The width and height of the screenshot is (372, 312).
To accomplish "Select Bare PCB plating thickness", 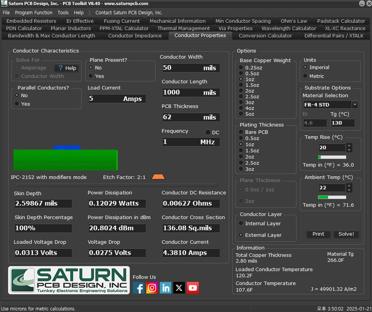I will pos(253,132).
